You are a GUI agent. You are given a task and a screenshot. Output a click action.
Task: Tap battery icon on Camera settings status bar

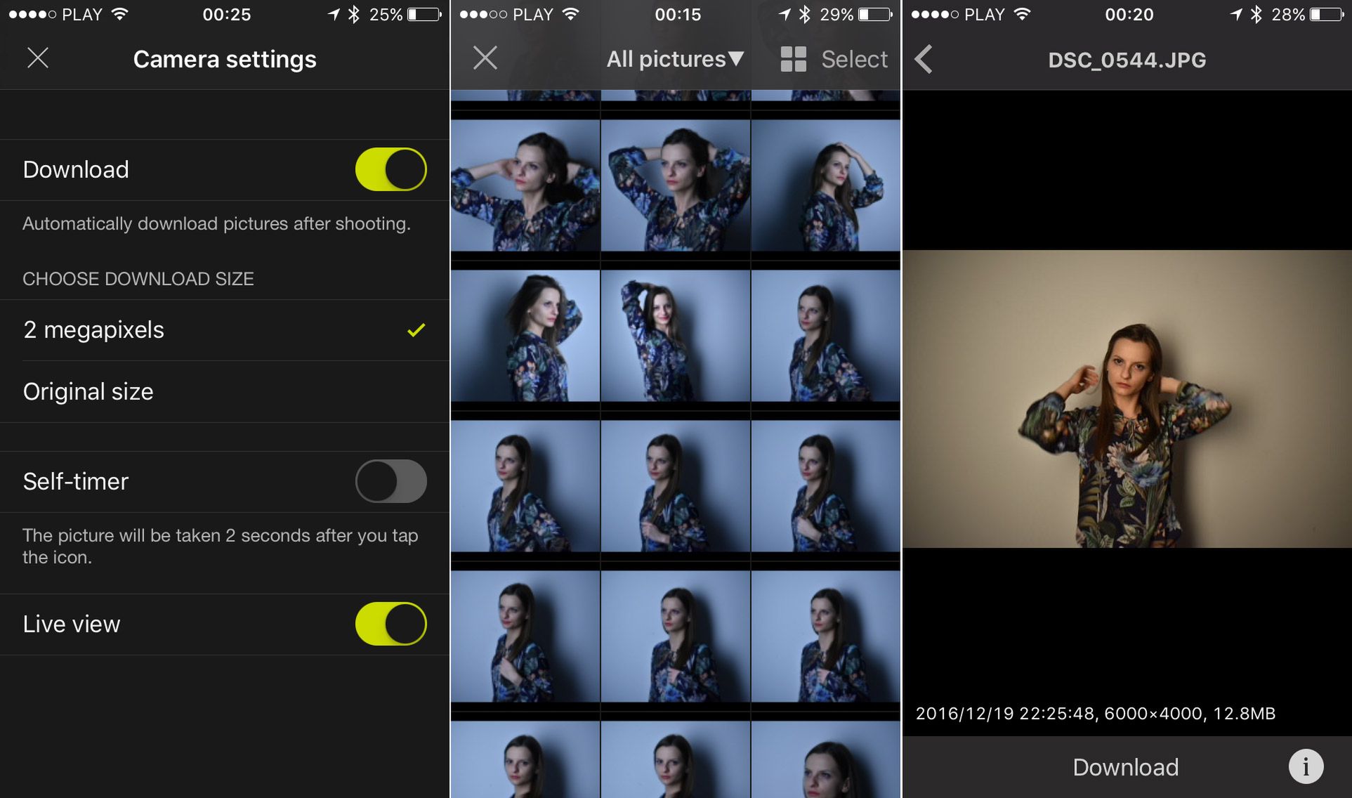(x=424, y=14)
